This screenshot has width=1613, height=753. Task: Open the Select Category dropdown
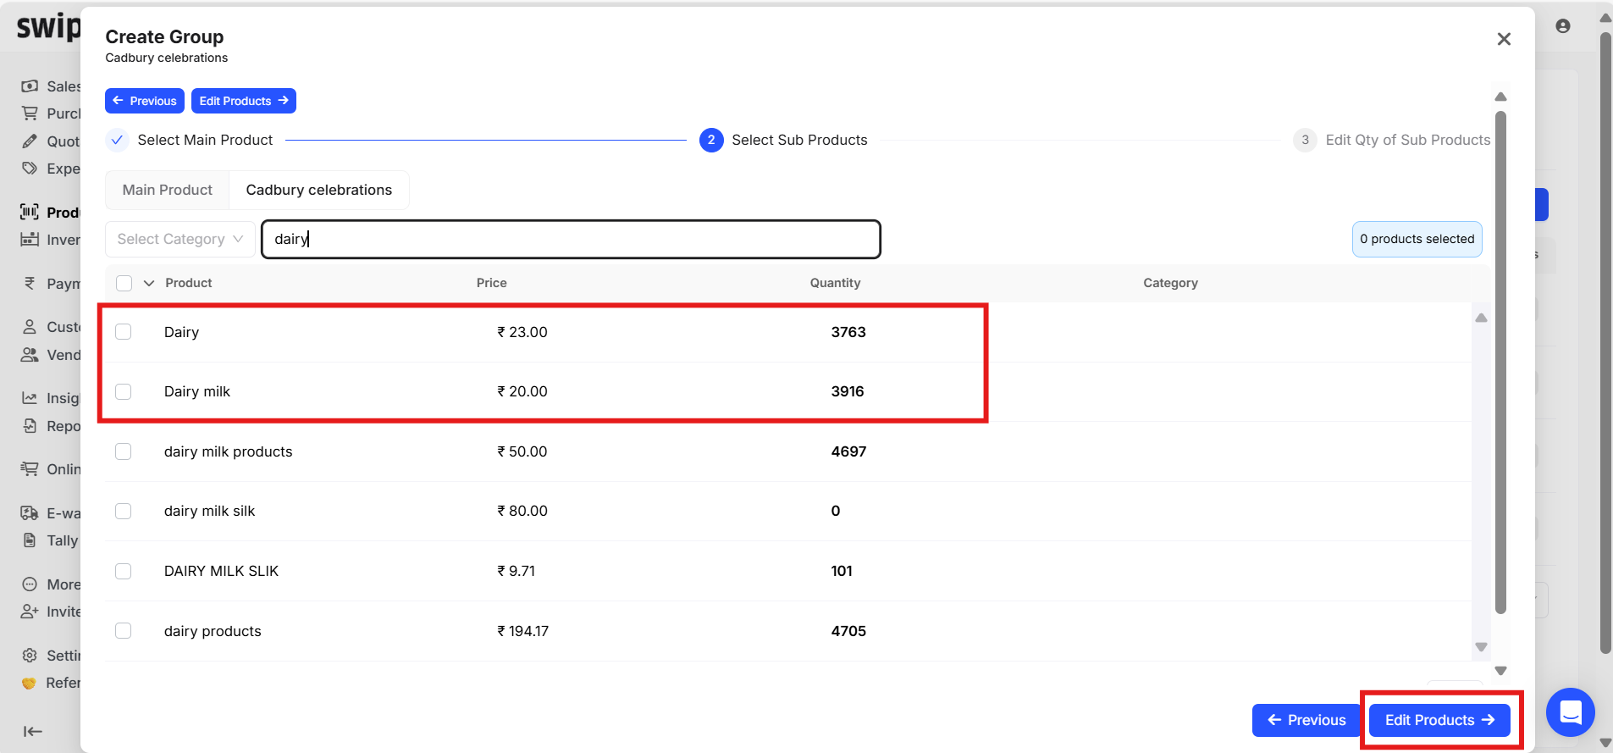tap(180, 239)
